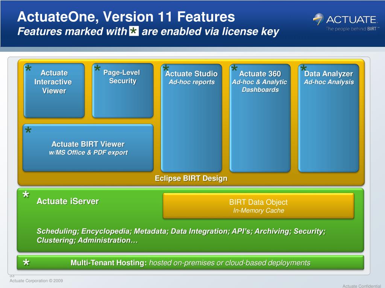Screen dimensions: 385x288
Task: Click the 'Clustering; Administration…' text line
Action: coord(87,240)
